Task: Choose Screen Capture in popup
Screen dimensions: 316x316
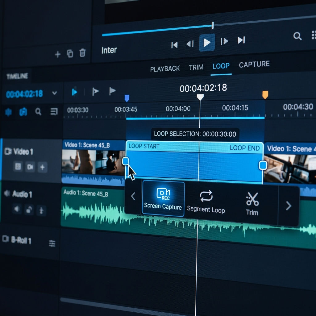Action: [163, 198]
